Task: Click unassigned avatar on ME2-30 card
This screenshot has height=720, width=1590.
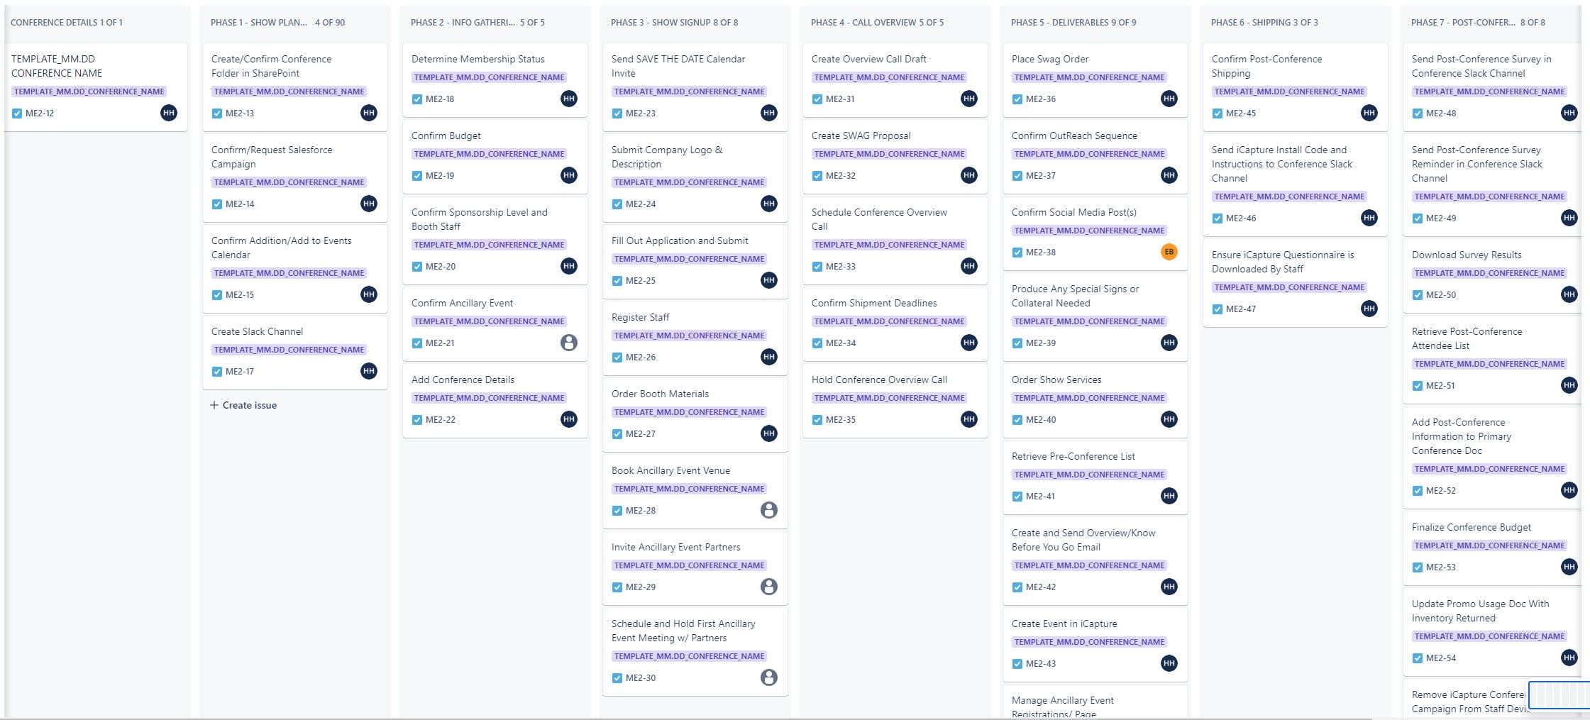Action: click(768, 677)
